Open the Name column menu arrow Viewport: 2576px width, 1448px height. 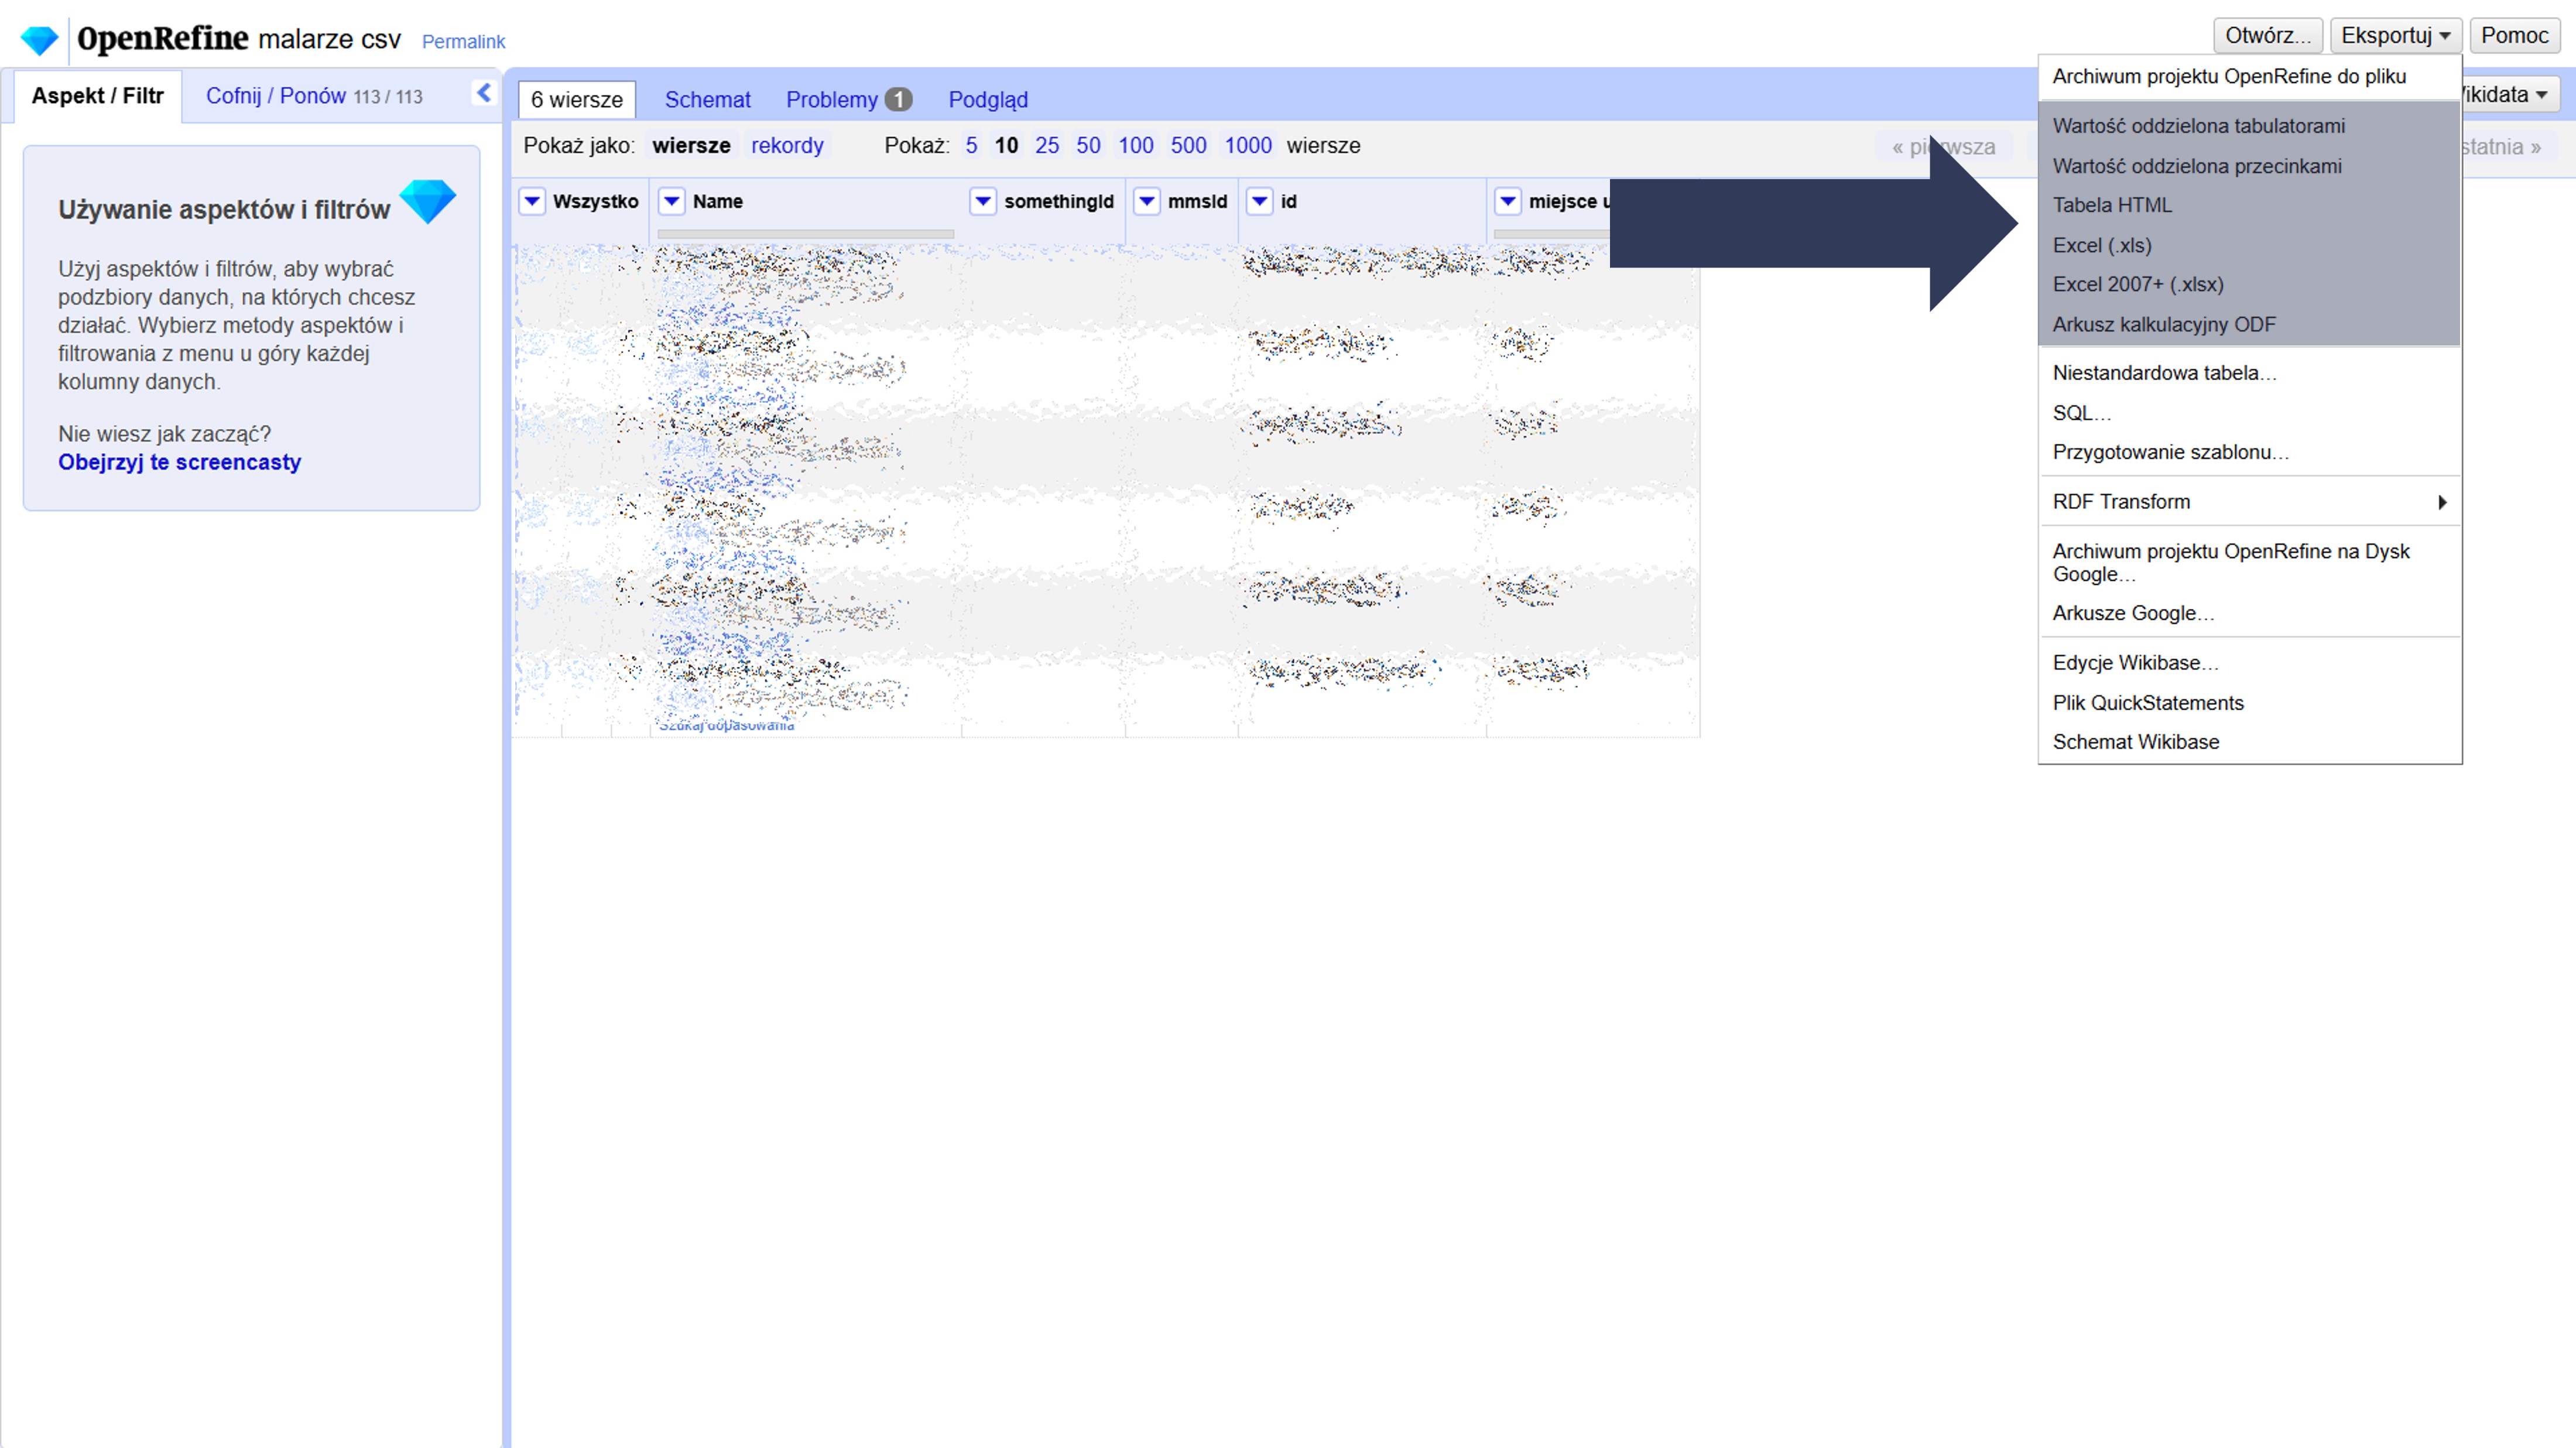pyautogui.click(x=672, y=201)
